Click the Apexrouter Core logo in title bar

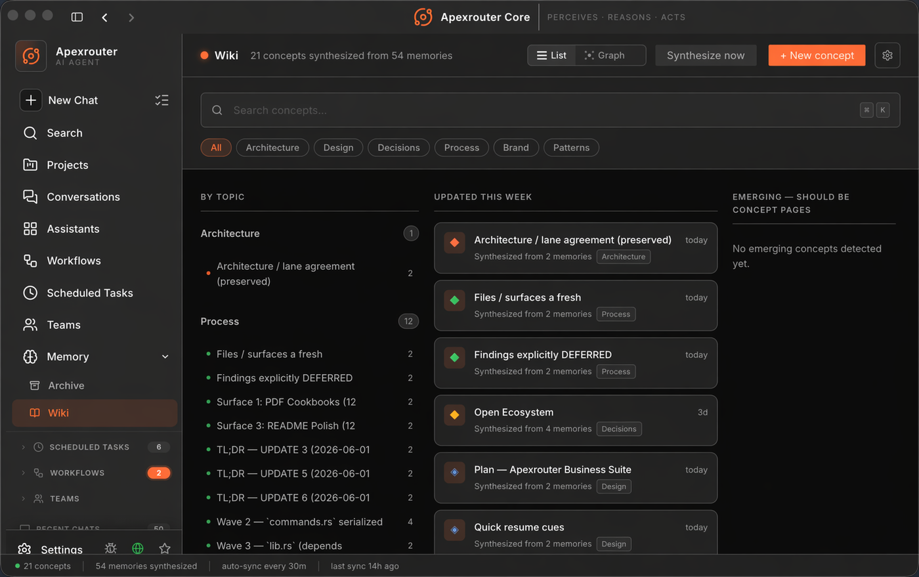click(423, 17)
